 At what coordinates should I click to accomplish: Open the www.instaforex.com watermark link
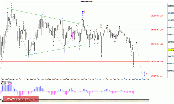pyautogui.click(x=21, y=99)
